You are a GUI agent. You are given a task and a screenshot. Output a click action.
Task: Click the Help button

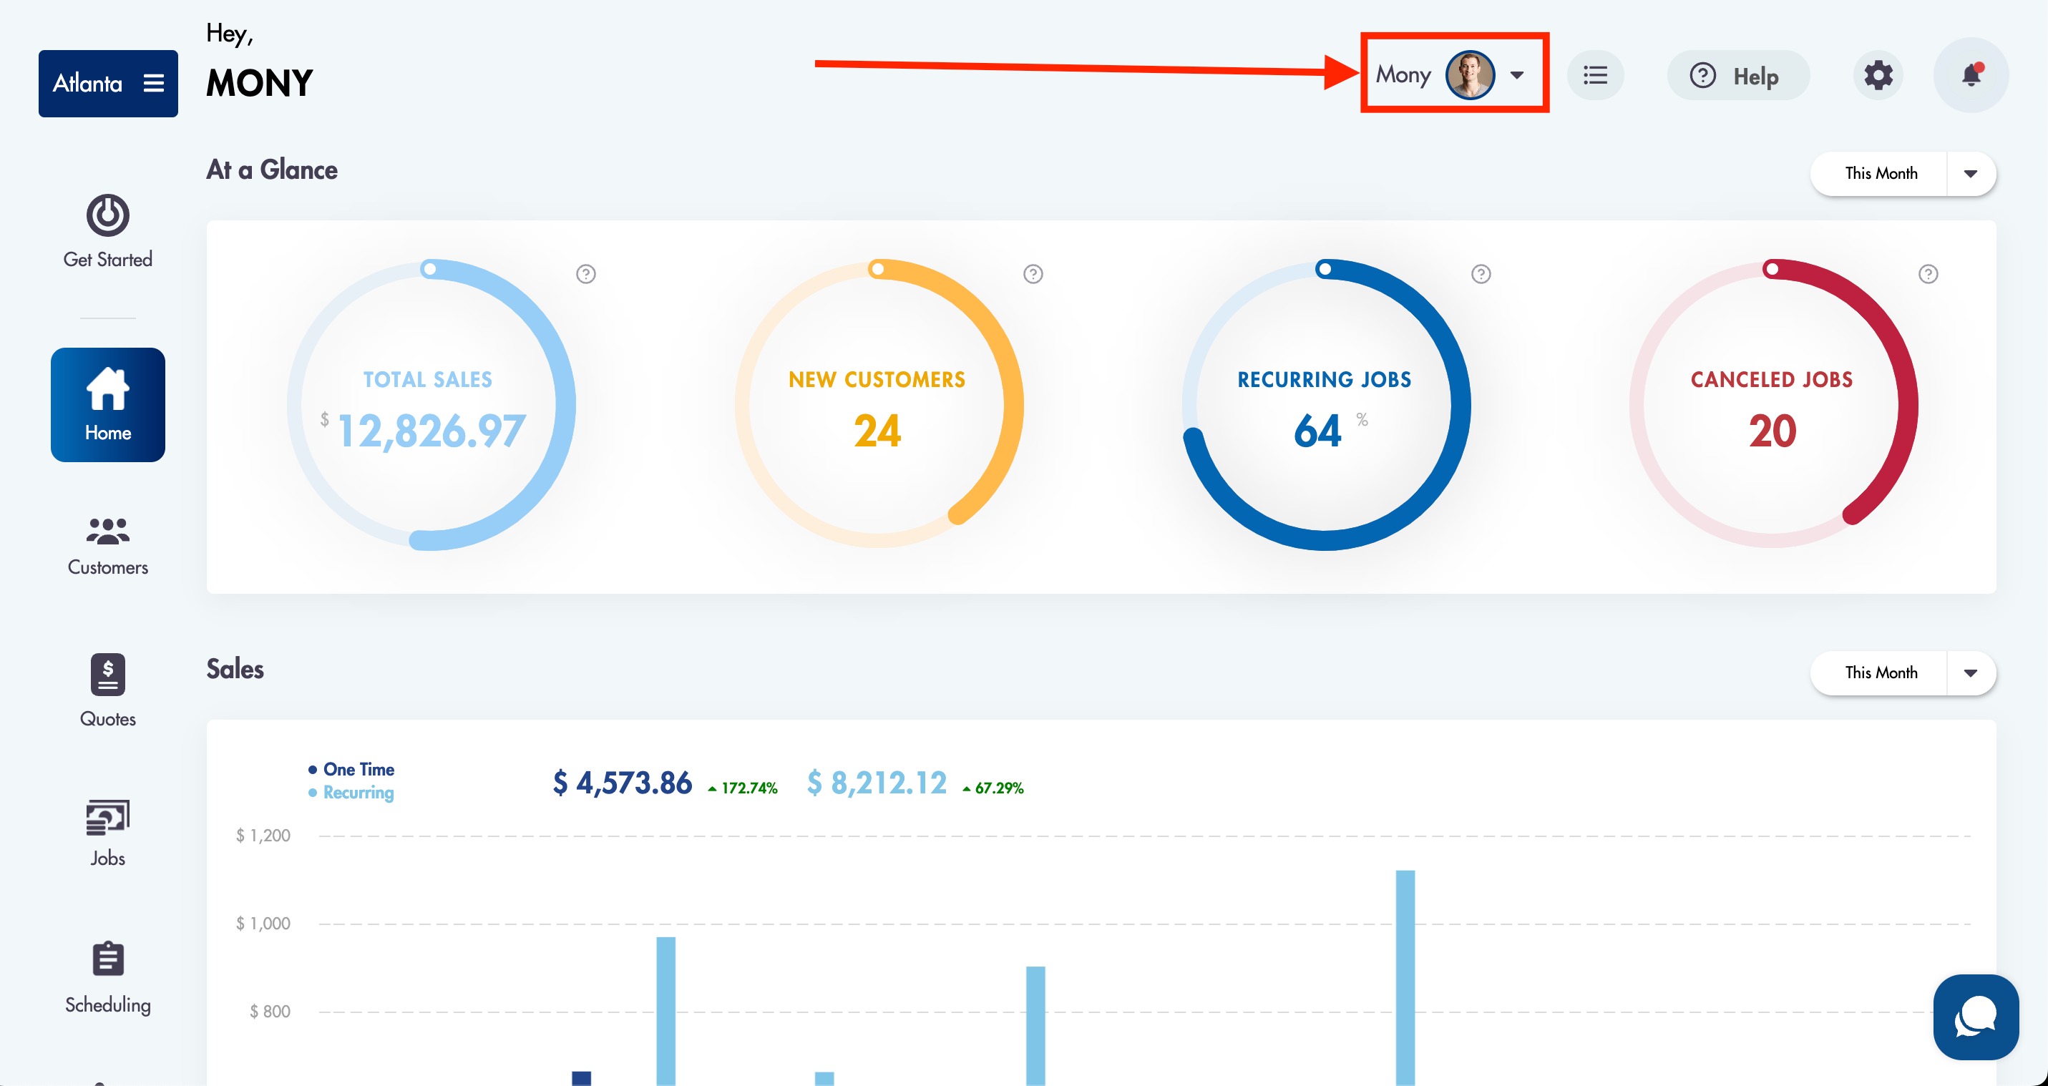tap(1737, 76)
